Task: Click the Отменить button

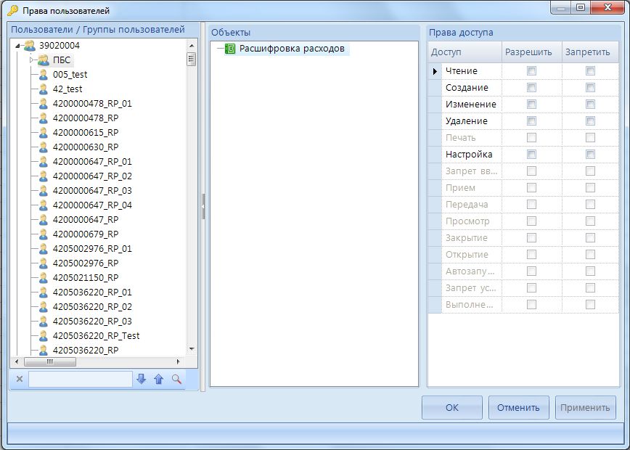Action: click(518, 407)
